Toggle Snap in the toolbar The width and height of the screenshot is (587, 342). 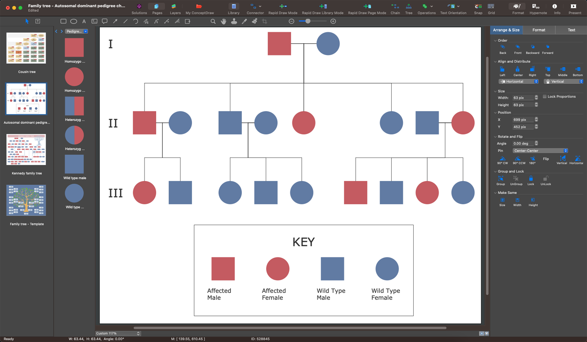478,9
